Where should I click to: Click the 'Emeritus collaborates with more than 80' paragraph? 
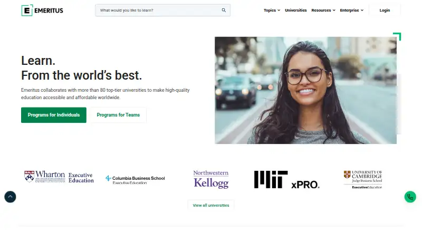tap(105, 94)
